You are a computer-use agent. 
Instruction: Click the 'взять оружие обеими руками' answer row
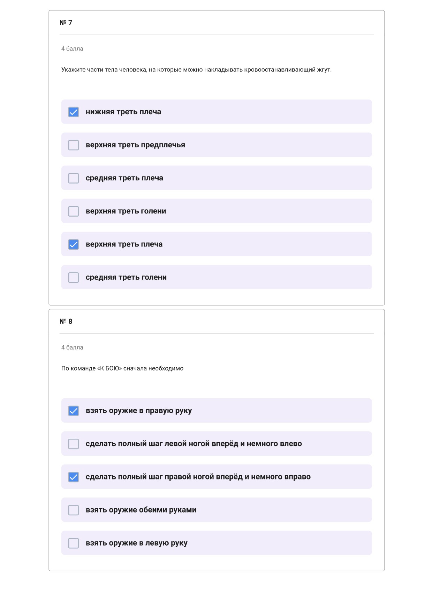pyautogui.click(x=217, y=510)
